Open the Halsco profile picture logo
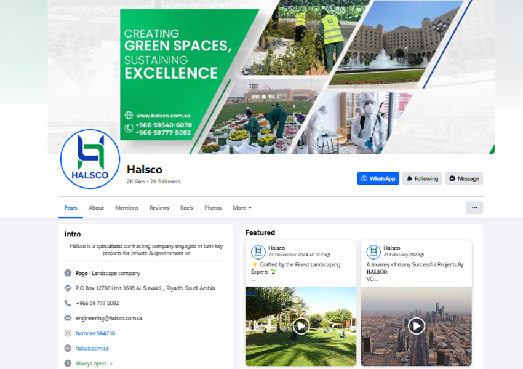Image resolution: width=523 pixels, height=369 pixels. point(90,159)
